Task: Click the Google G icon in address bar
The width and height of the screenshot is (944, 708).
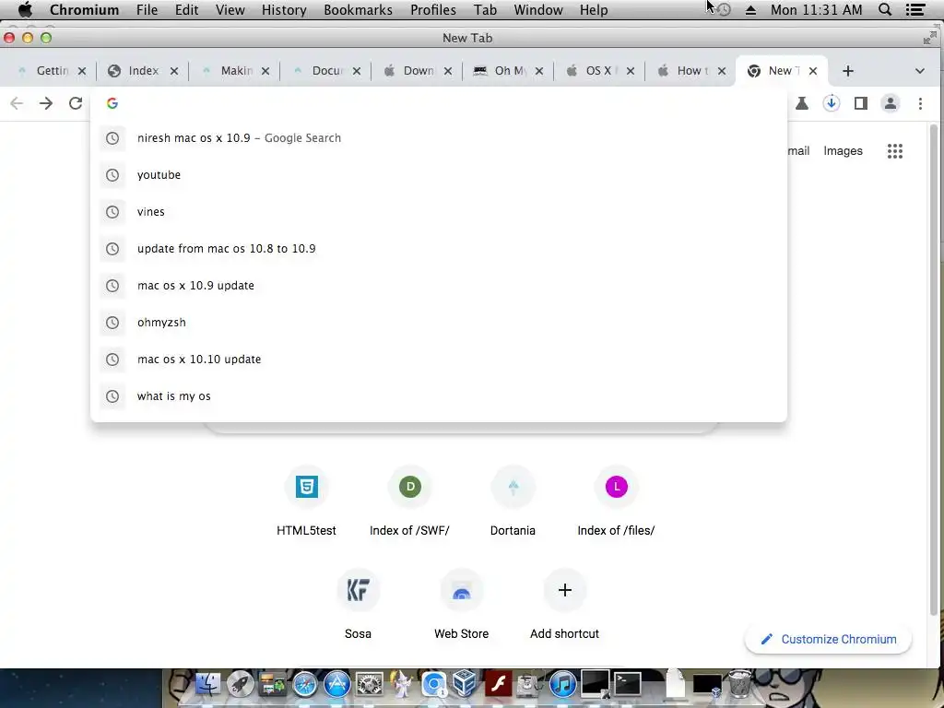Action: (x=112, y=103)
